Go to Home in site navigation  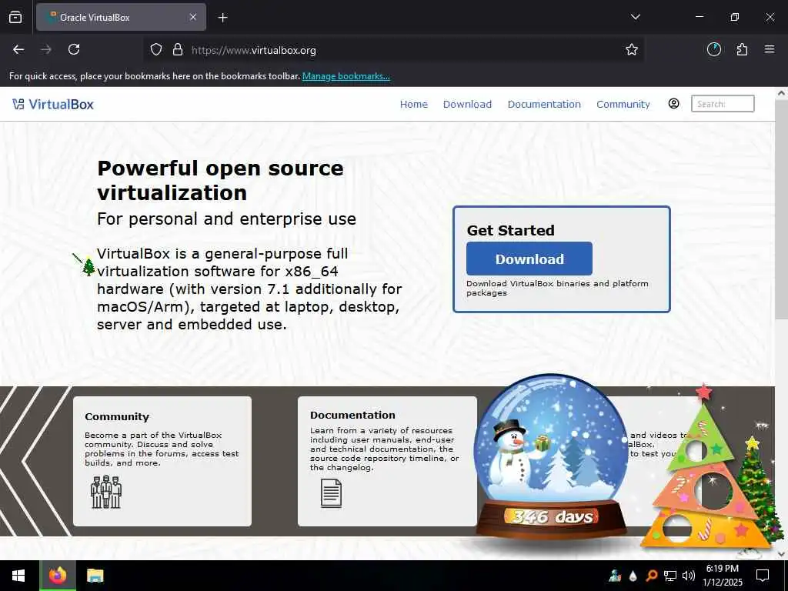click(413, 105)
